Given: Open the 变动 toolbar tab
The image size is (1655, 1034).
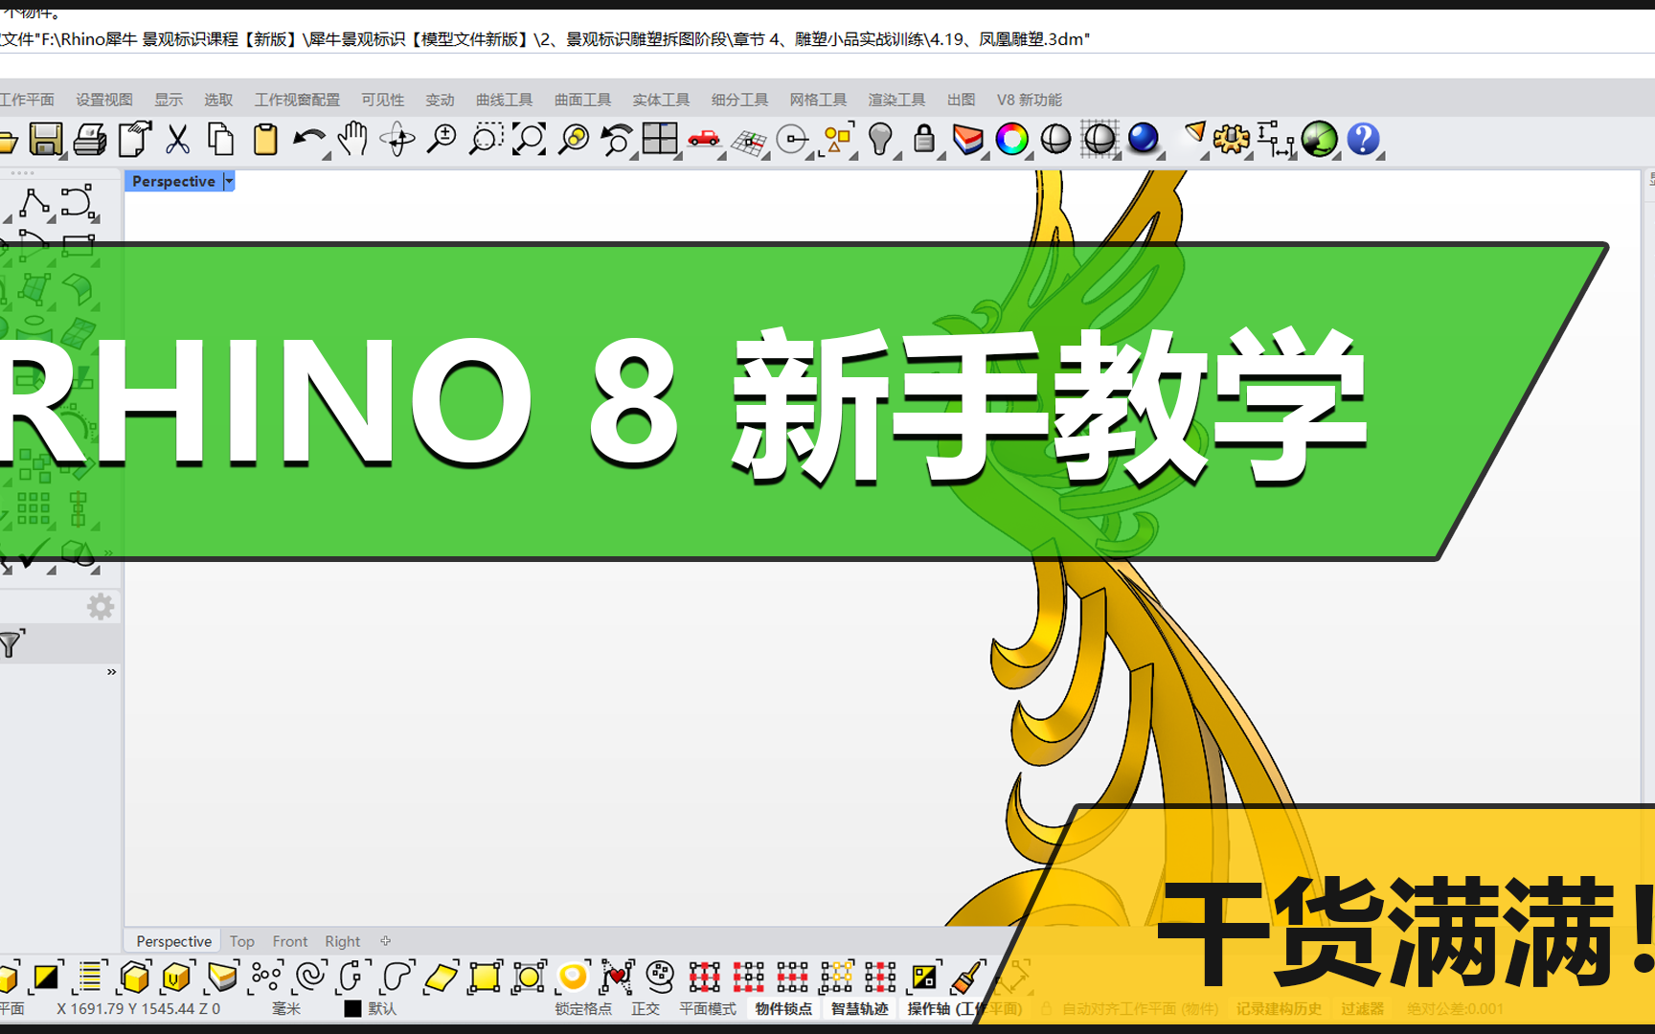Looking at the screenshot, I should 440,100.
